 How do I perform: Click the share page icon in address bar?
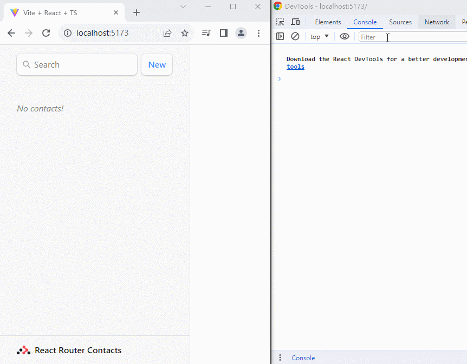pos(167,33)
